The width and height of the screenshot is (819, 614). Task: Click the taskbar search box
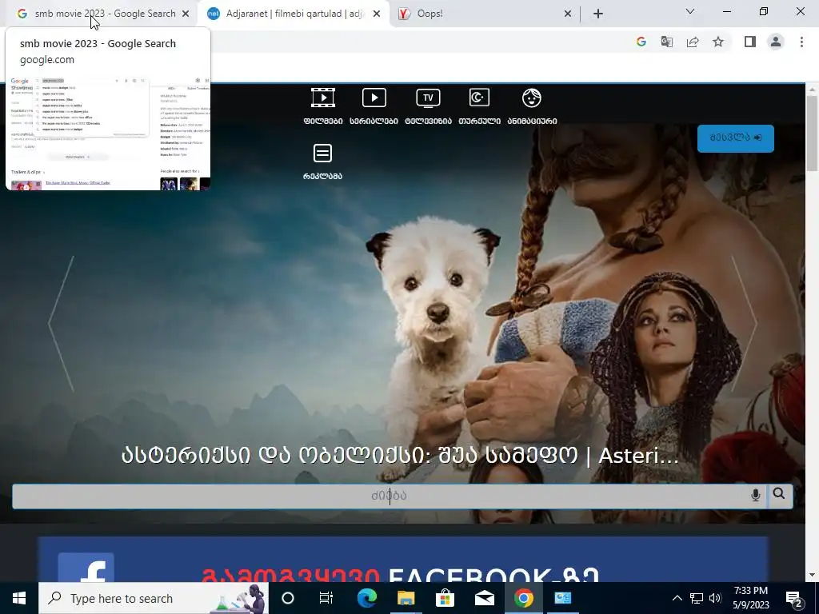coord(154,598)
